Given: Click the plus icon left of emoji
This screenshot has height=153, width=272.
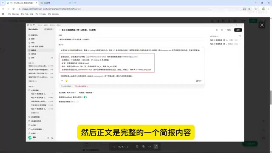Looking at the screenshot, I should point(62,81).
